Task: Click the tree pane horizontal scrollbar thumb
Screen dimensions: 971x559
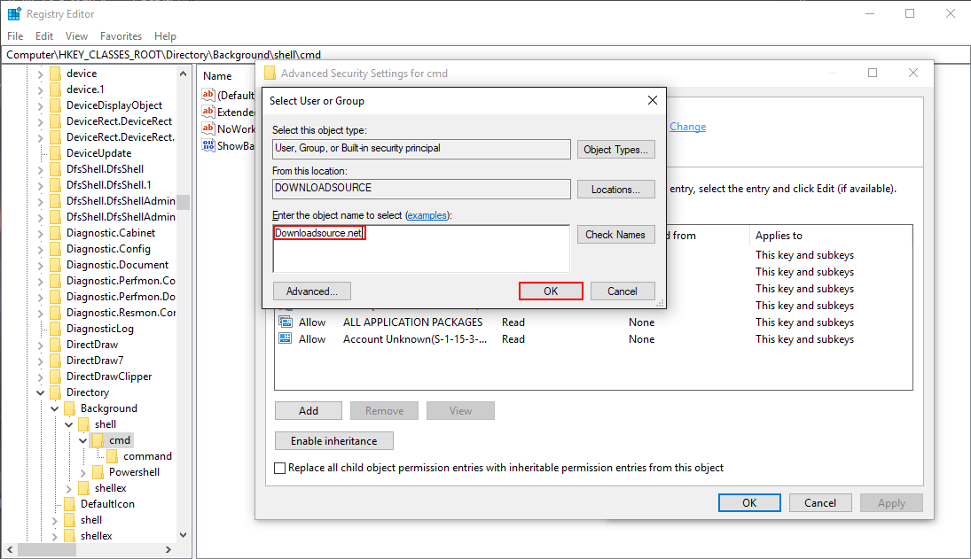Action: coord(47,549)
